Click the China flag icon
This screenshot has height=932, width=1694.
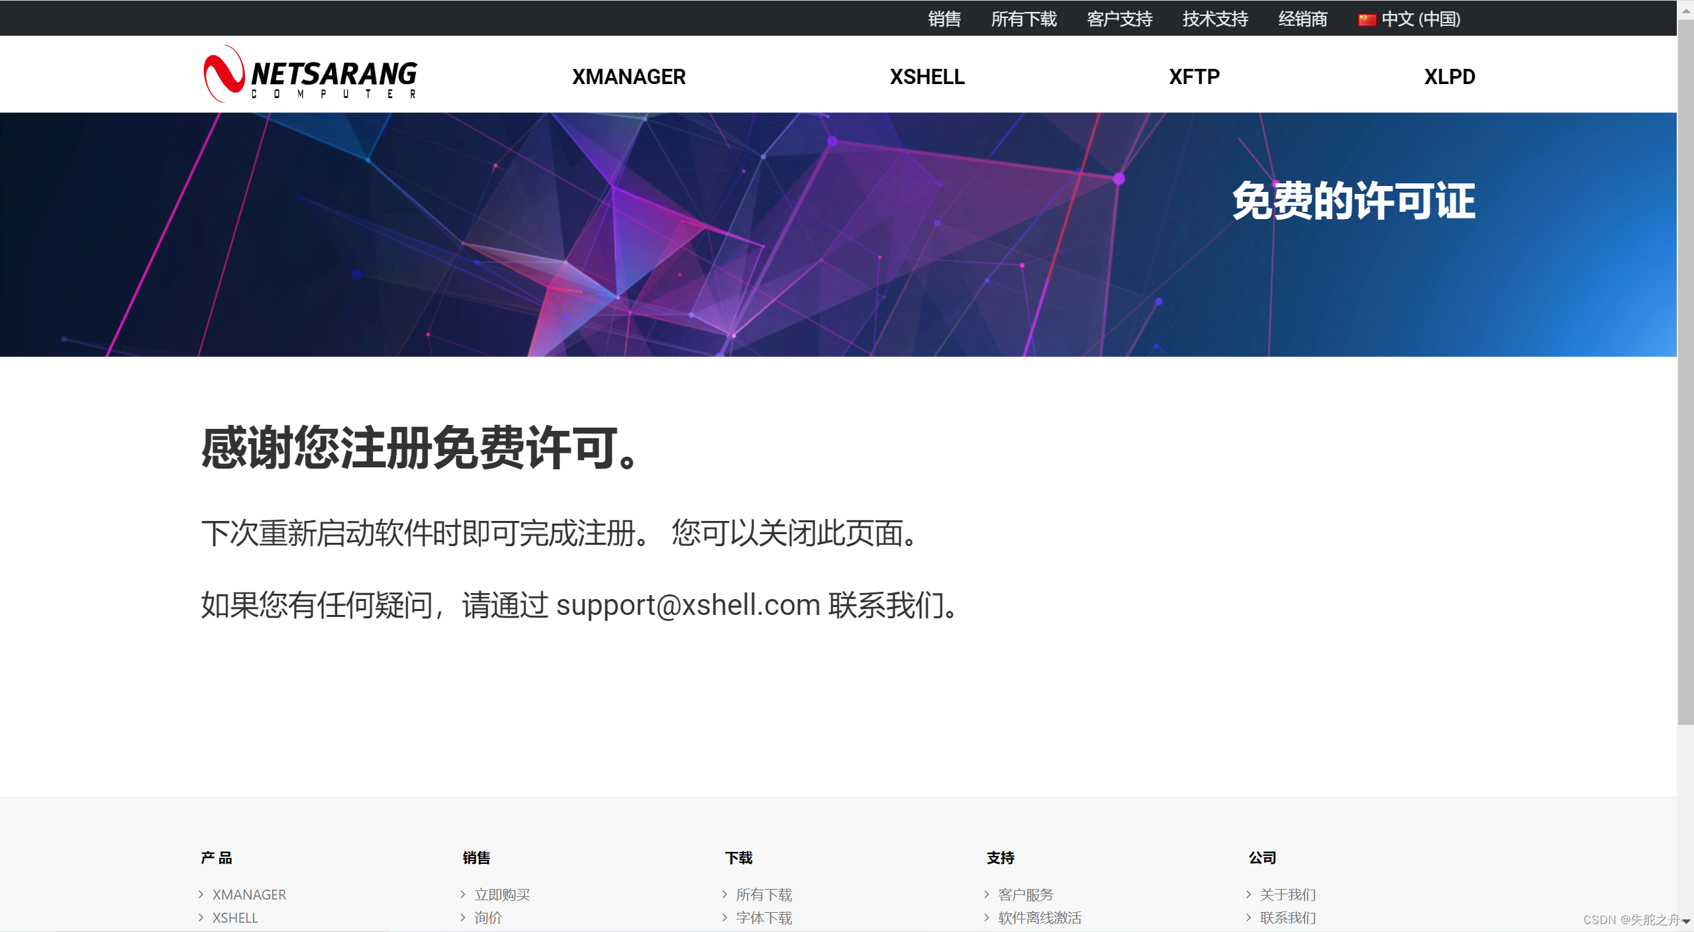[1367, 20]
